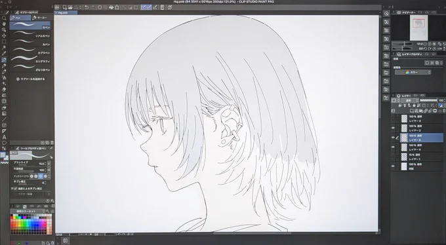Toggle Snap to Special Ruler in the command bar
The image size is (446, 245).
pos(149,7)
